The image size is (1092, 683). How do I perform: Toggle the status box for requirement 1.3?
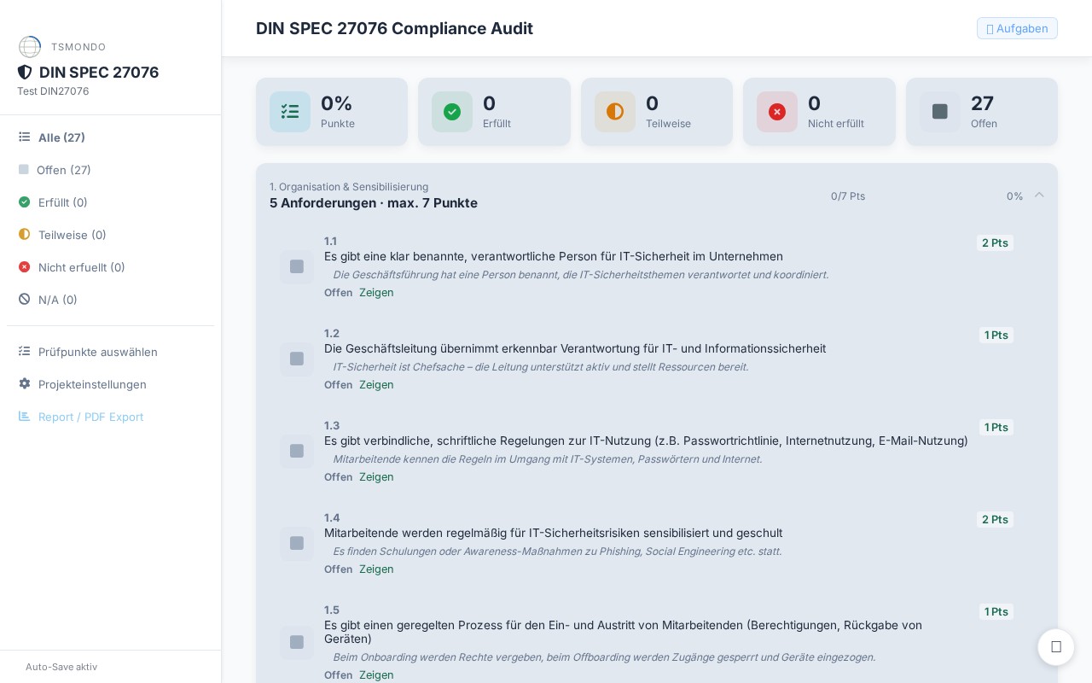[297, 452]
